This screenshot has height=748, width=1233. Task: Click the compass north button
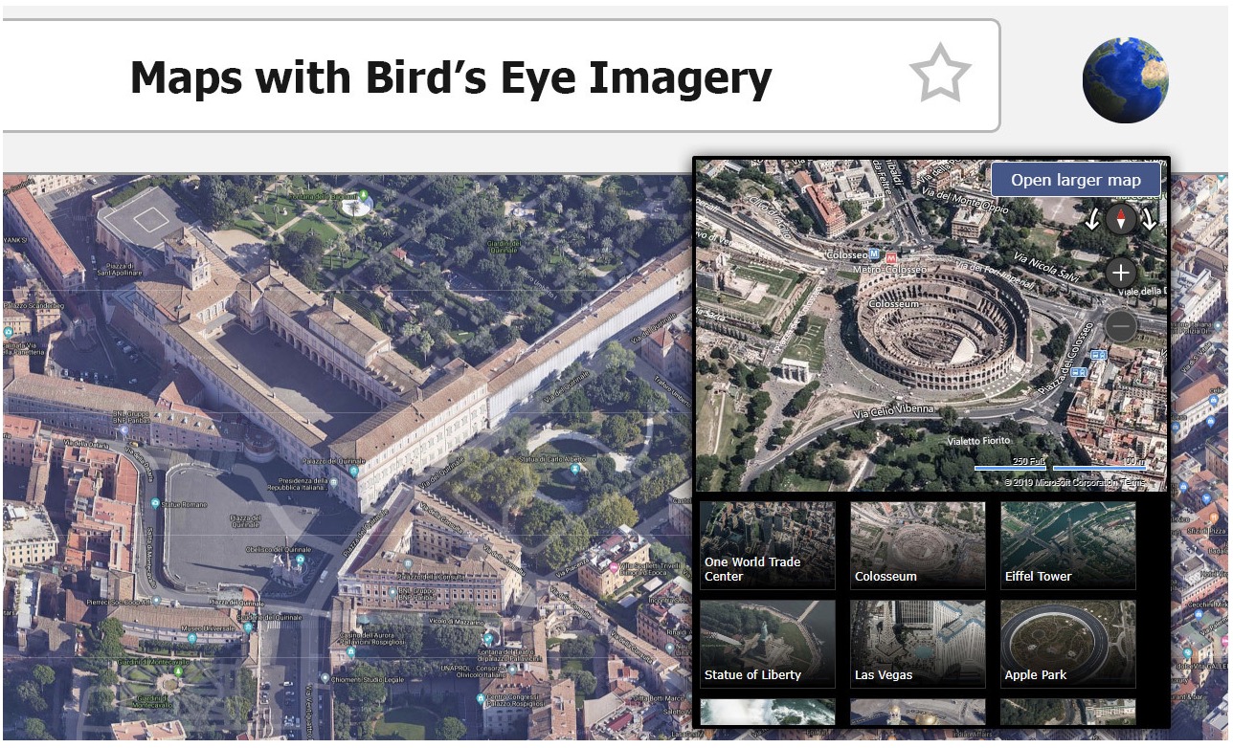(x=1121, y=220)
